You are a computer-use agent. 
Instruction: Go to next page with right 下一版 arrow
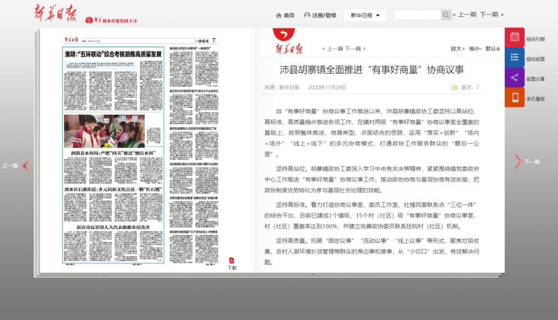(x=518, y=162)
